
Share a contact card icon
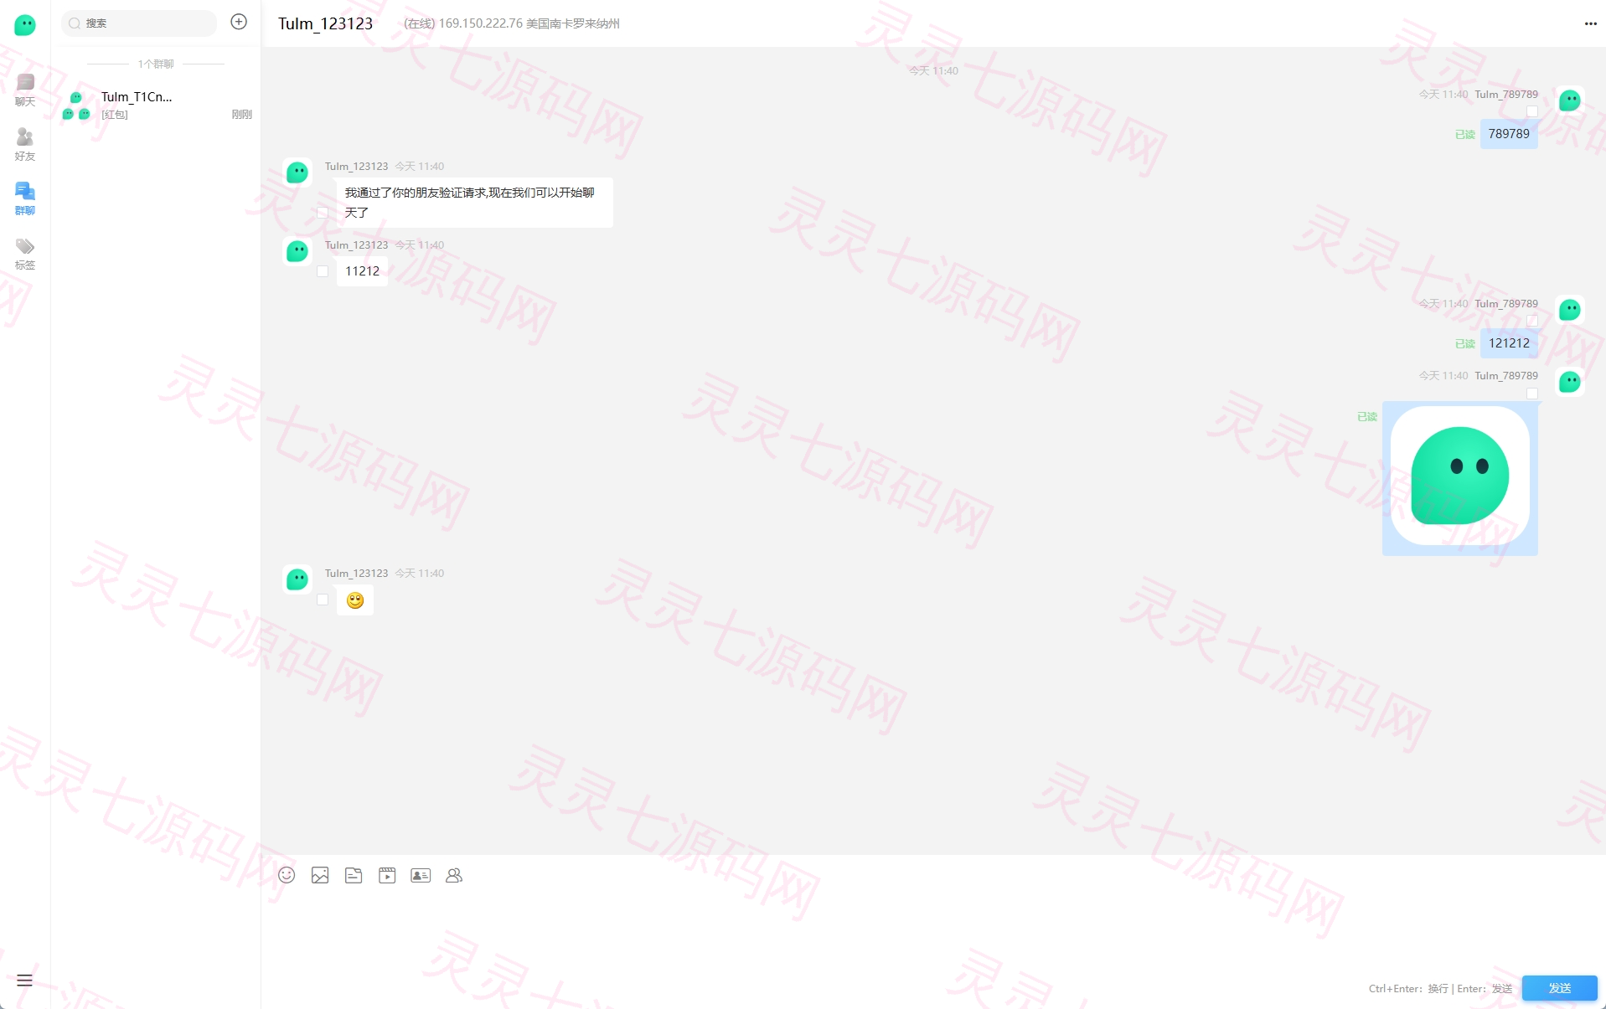click(x=421, y=875)
